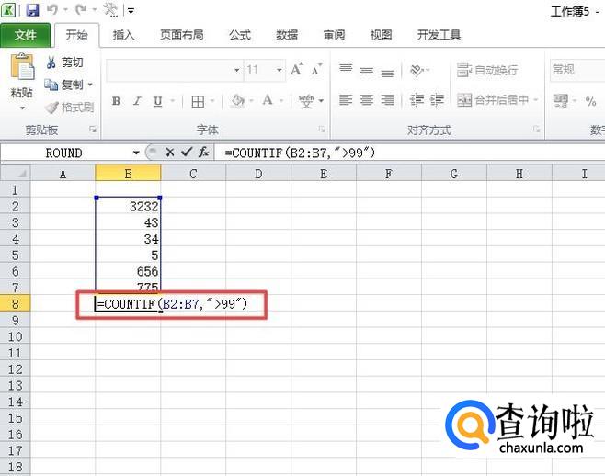Open the Borders dropdown arrow
Screen dimensions: 605x476
[212, 101]
